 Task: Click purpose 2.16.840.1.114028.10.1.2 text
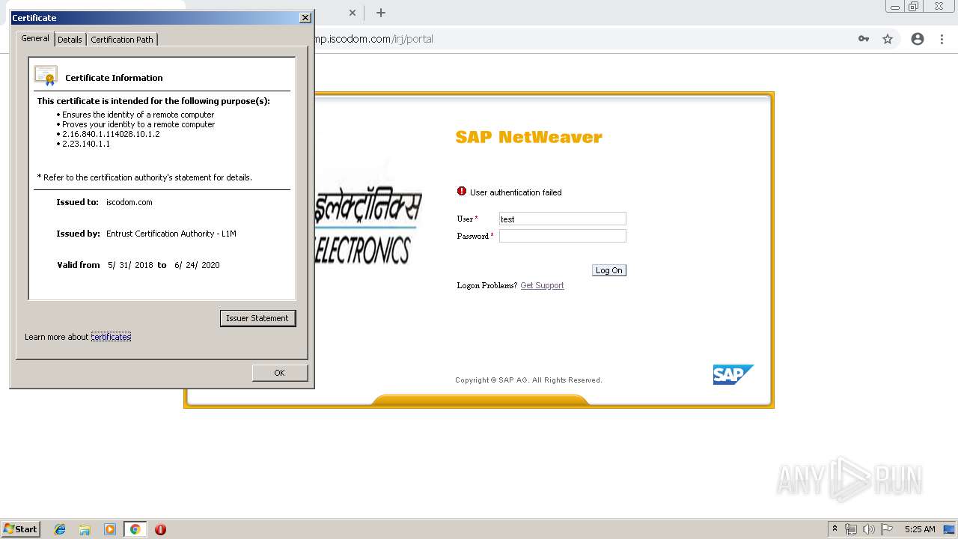tap(111, 134)
